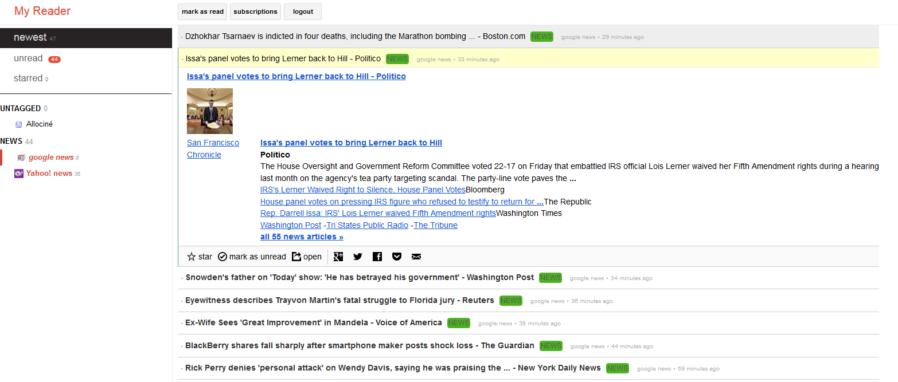Star the open Issa's panel article
Screen dimensions: 898x382
(x=200, y=257)
